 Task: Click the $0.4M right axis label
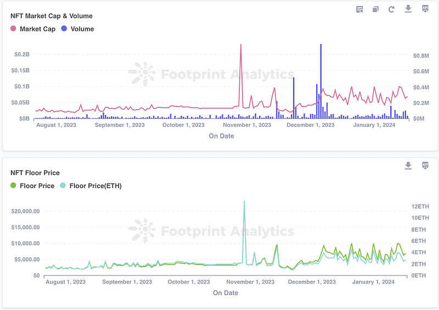point(421,87)
